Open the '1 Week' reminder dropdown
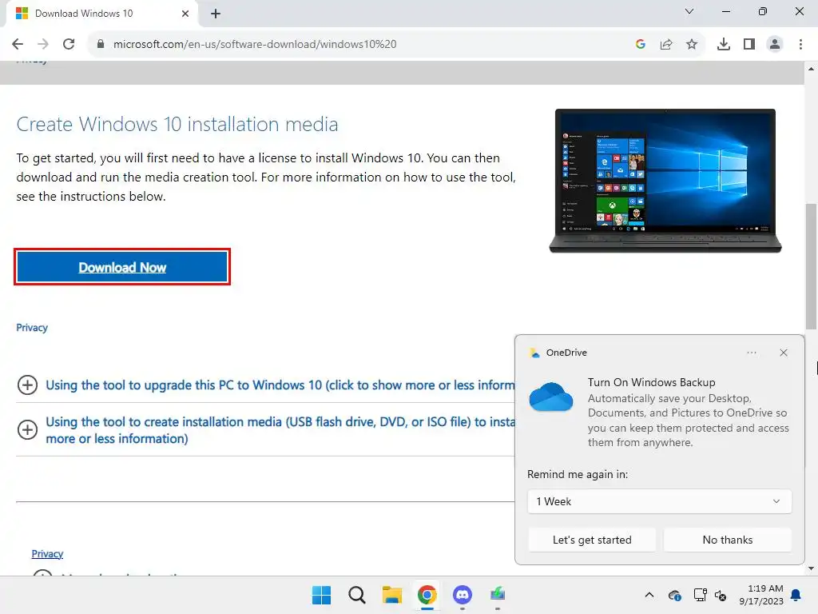Viewport: 818px width, 614px height. [659, 501]
